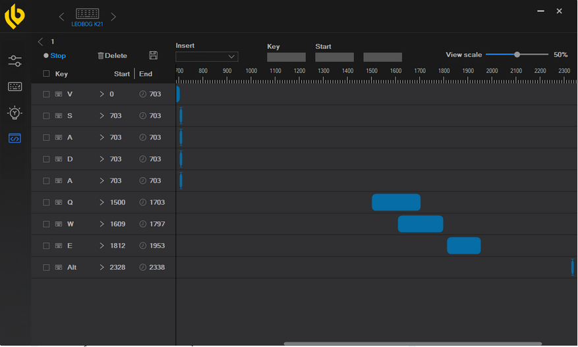Go back using arrow beside macro 1
This screenshot has height=347, width=578.
point(40,41)
